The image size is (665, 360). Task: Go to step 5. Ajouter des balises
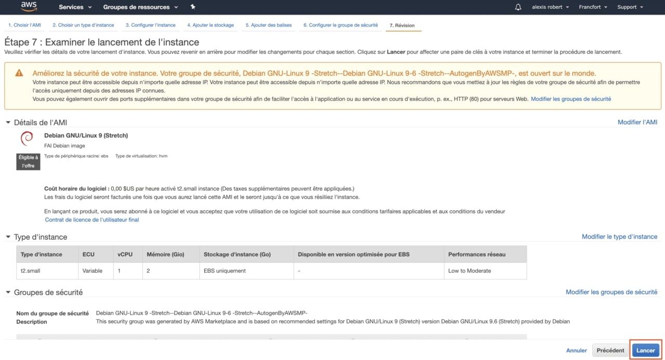[x=269, y=25]
